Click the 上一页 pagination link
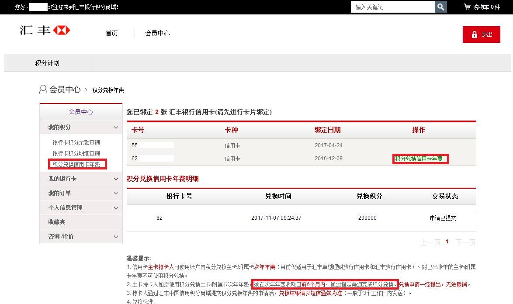This screenshot has width=513, height=304. pyautogui.click(x=430, y=242)
